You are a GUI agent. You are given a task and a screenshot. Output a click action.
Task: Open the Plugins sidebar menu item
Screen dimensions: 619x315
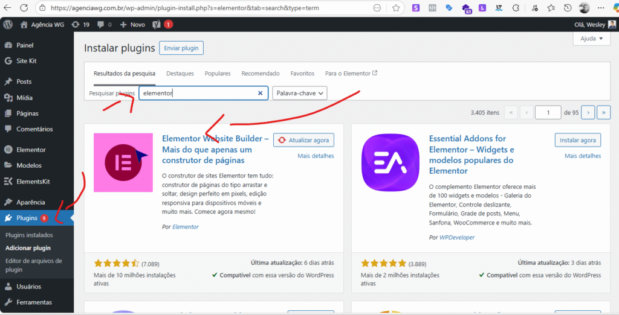[37, 218]
